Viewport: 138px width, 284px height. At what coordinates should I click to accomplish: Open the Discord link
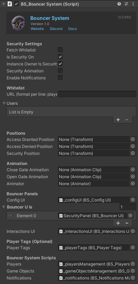click(x=56, y=29)
